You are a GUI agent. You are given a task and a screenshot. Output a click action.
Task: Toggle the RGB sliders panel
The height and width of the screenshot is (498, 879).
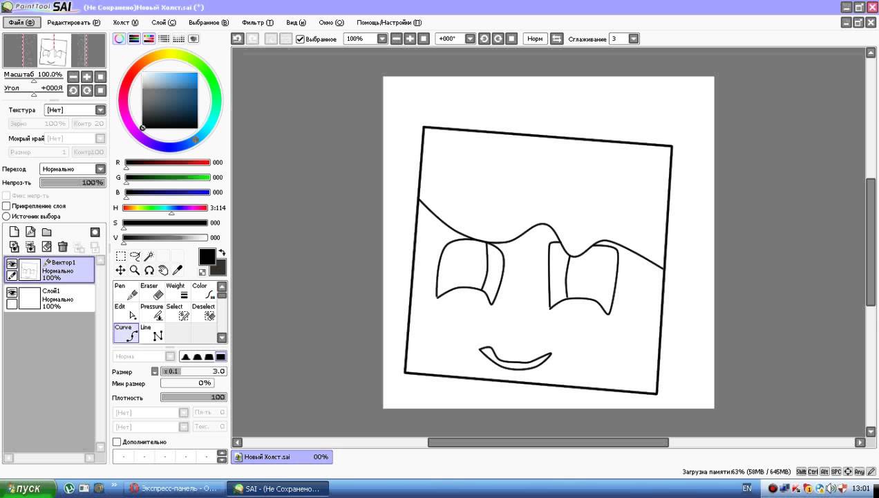[x=134, y=39]
